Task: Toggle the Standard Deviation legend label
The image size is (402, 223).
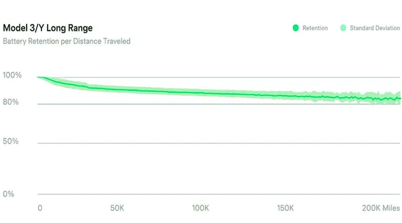Action: click(x=375, y=28)
